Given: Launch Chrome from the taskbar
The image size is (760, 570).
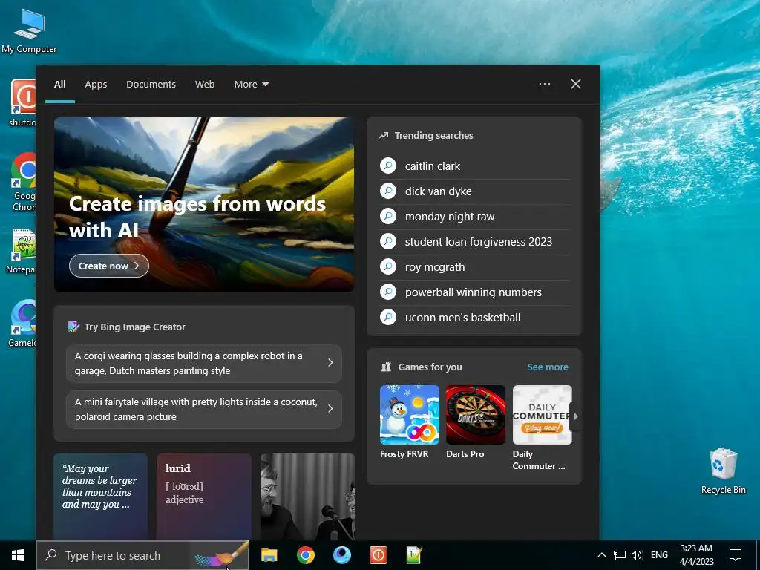Looking at the screenshot, I should (305, 555).
